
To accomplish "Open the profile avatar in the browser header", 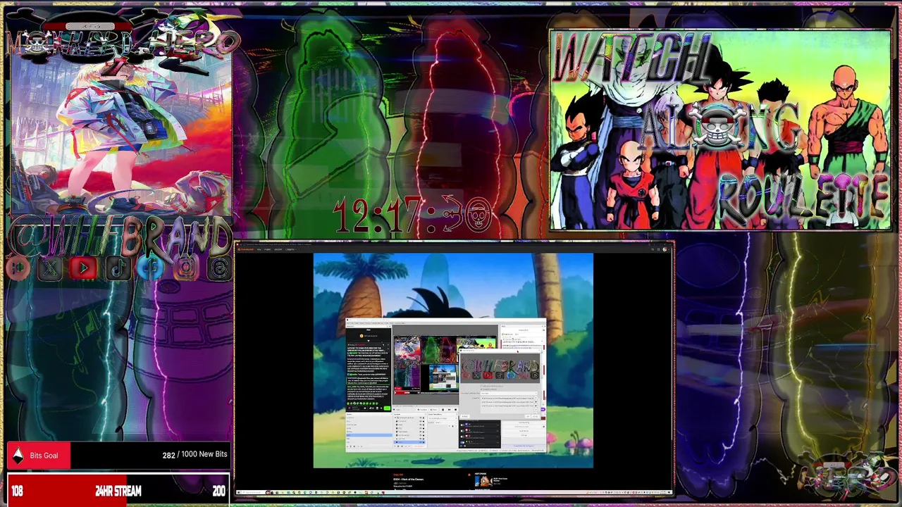I will 665,249.
